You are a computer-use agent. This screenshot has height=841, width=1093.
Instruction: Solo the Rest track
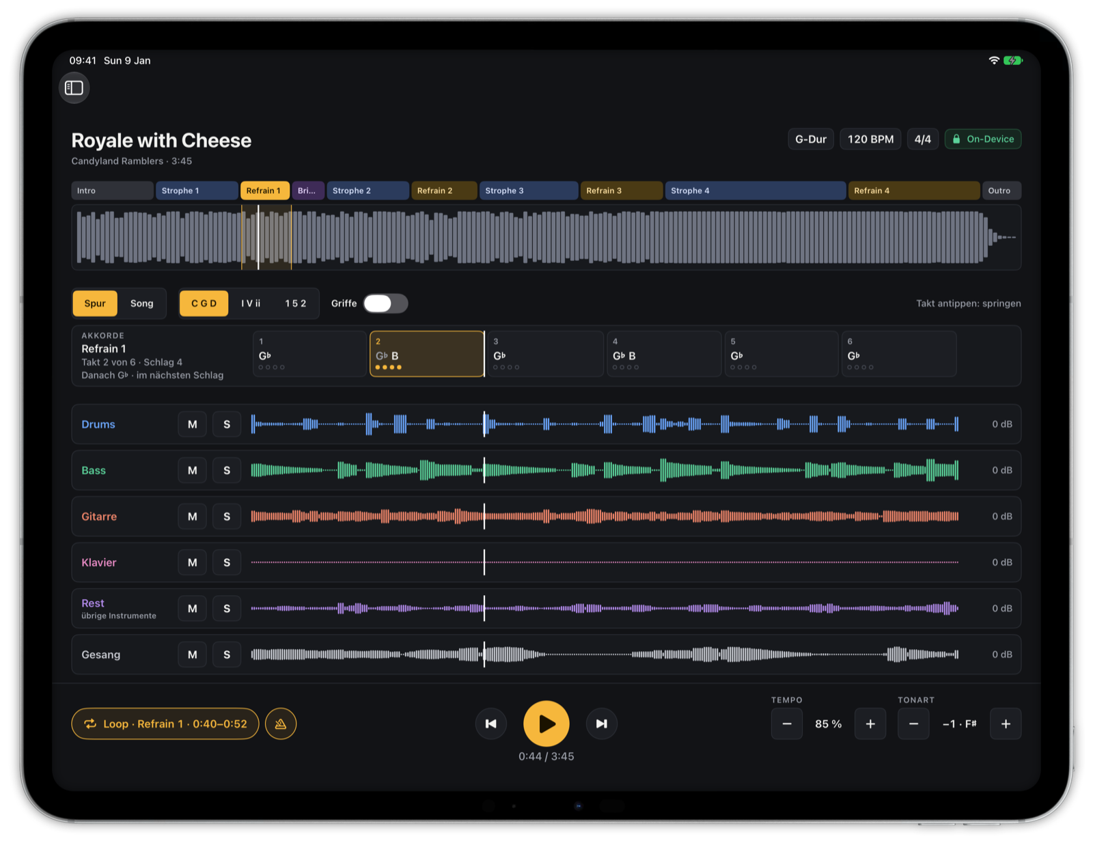pos(227,609)
